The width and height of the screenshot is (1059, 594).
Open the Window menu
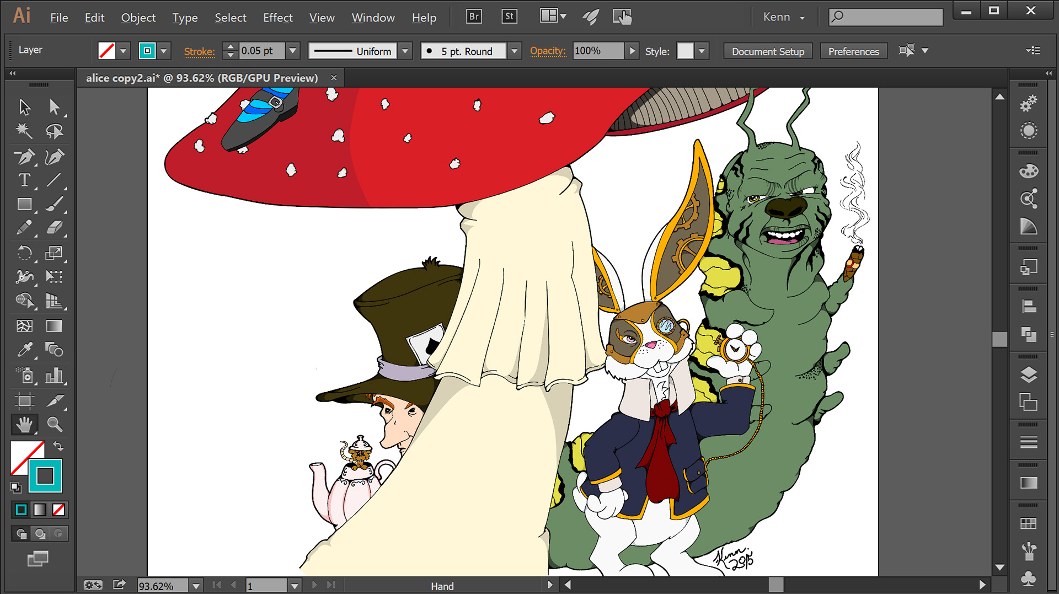pos(373,18)
